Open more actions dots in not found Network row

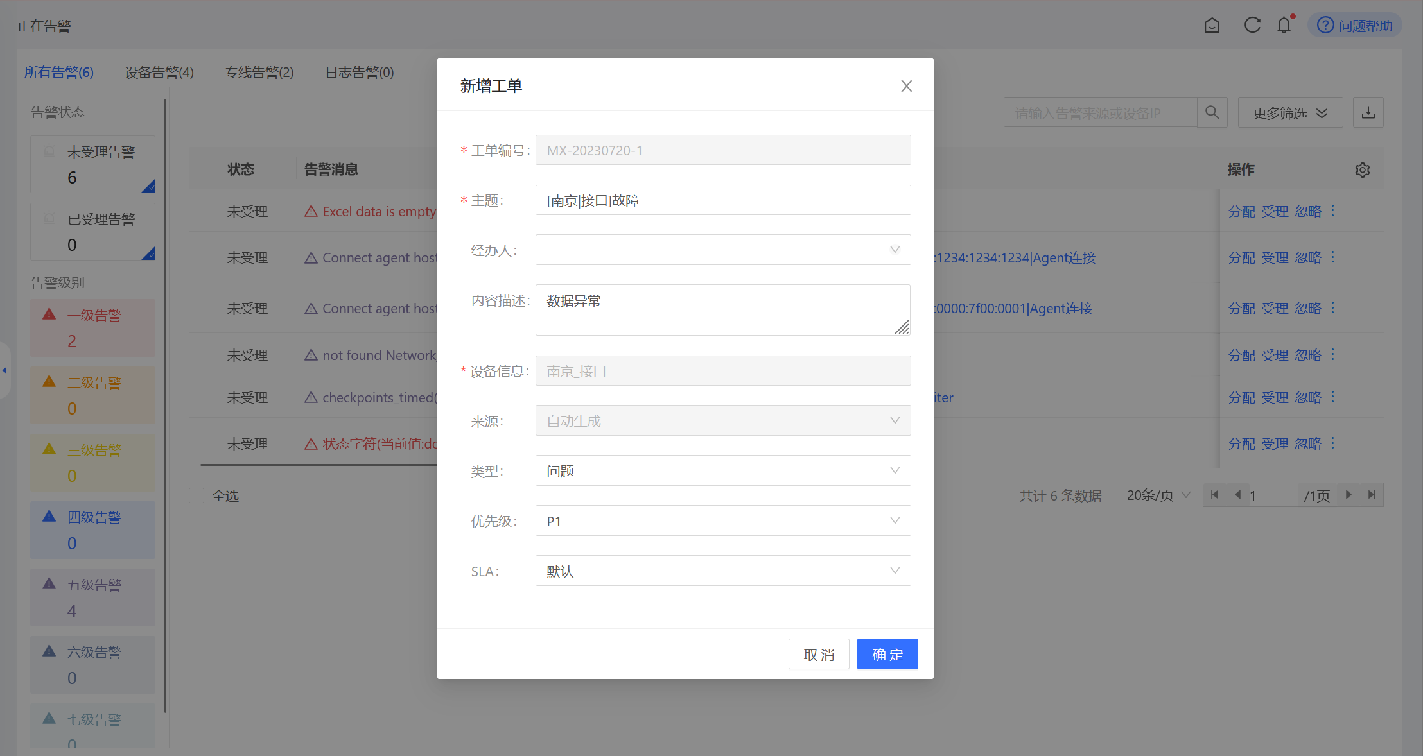tap(1333, 354)
